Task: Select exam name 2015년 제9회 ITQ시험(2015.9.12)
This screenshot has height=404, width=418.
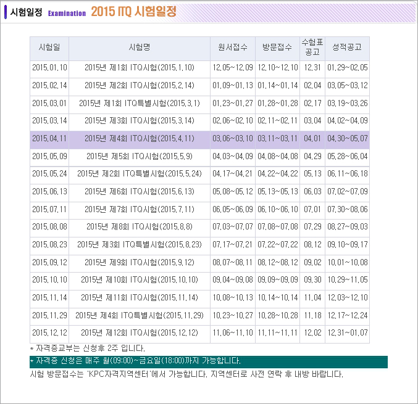Action: tap(140, 262)
